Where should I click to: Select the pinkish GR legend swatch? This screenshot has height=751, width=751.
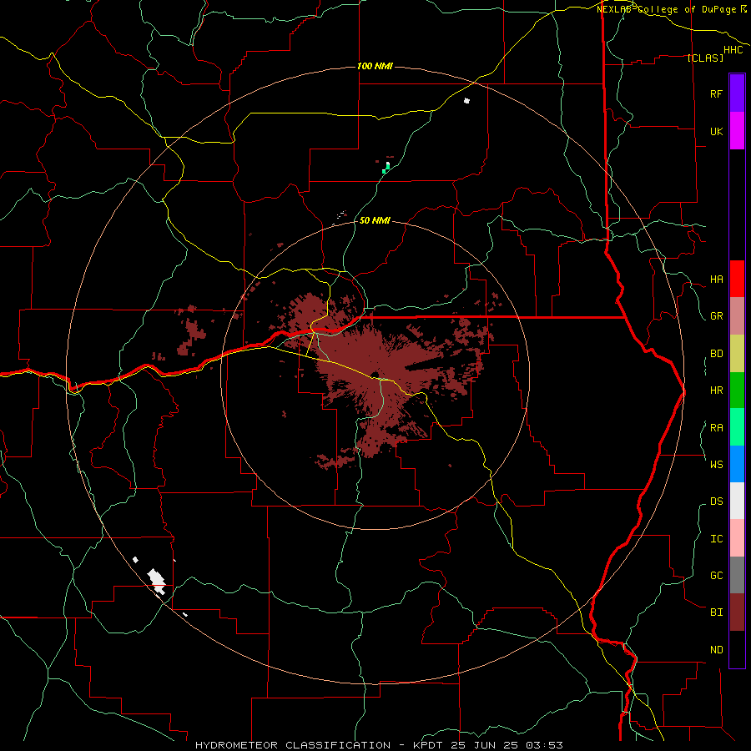click(x=737, y=316)
